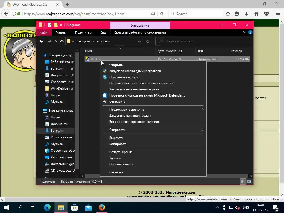This screenshot has height=213, width=284.
Task: Sort by Размер column header
Action: 240,51
